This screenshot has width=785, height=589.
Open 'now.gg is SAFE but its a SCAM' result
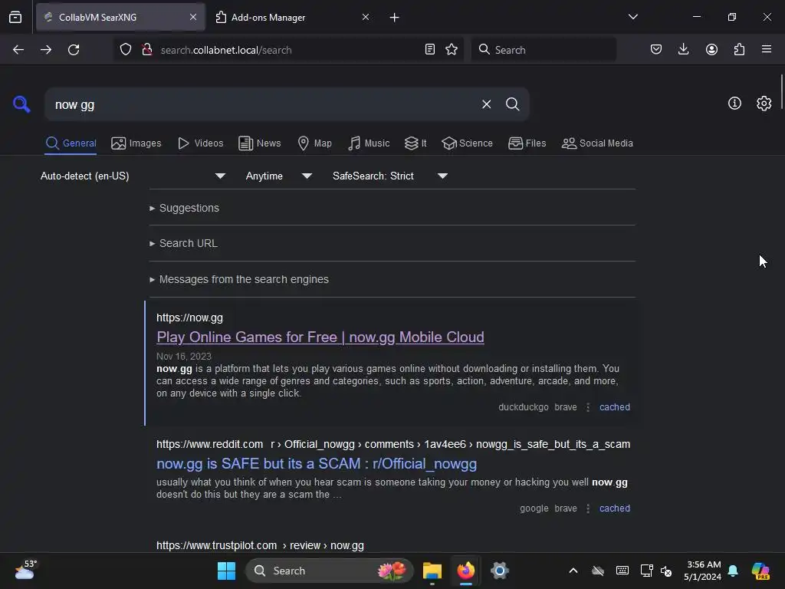(x=317, y=464)
